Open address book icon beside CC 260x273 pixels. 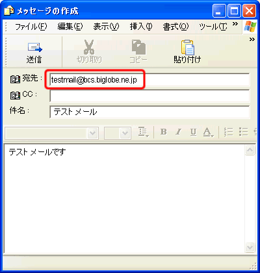click(15, 96)
